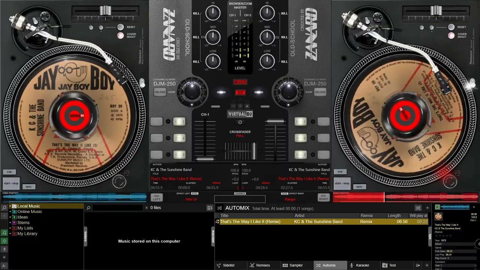Play the preview in the info panel
This screenshot has width=480, height=270.
coord(437,207)
